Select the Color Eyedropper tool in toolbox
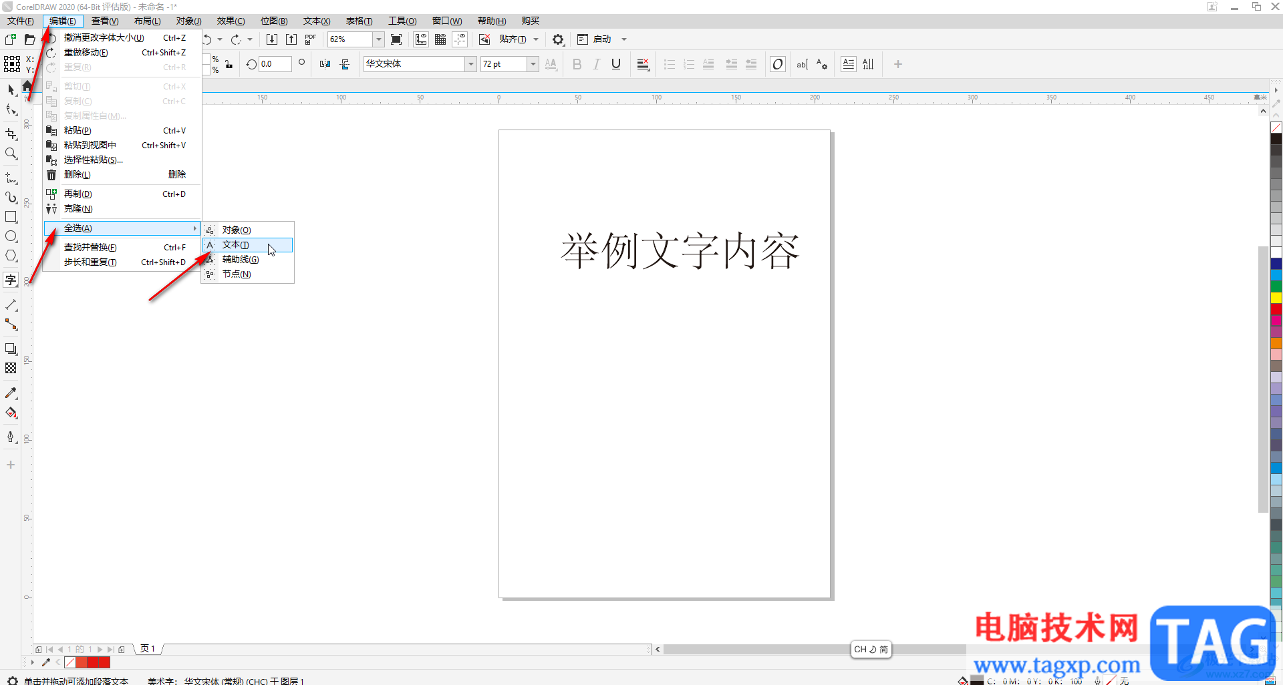This screenshot has width=1283, height=685. [x=11, y=393]
